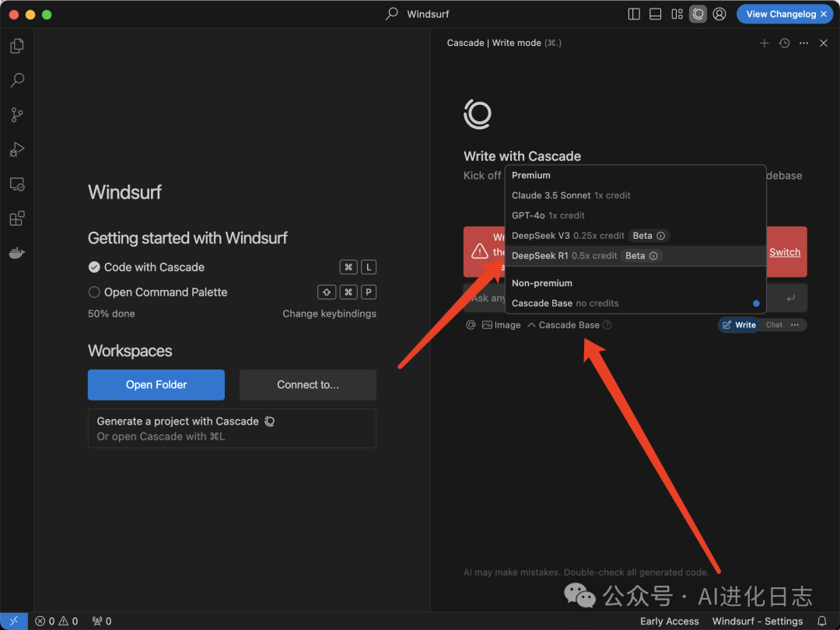Open the mode options ellipsis next to Chat
The height and width of the screenshot is (630, 840).
tap(795, 324)
